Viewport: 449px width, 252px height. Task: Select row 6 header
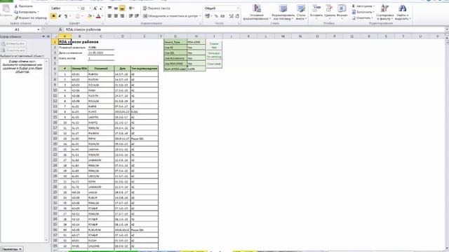pos(55,69)
